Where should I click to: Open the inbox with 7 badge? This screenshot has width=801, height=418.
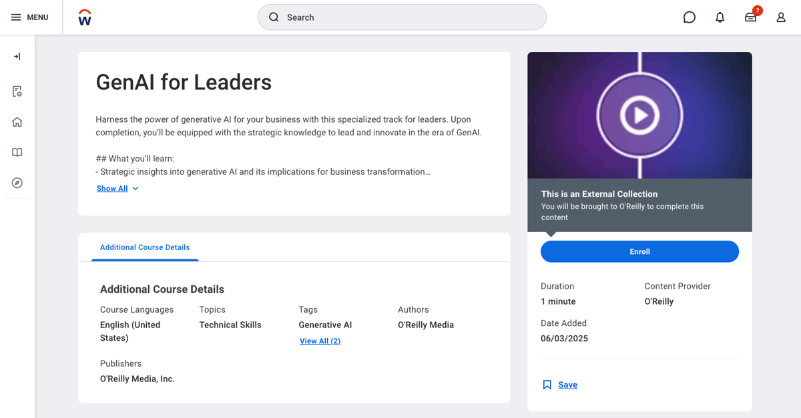click(751, 17)
